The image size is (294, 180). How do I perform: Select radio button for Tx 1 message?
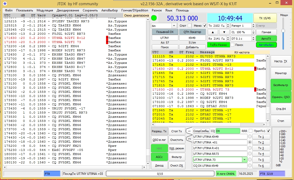[x=250, y=137]
